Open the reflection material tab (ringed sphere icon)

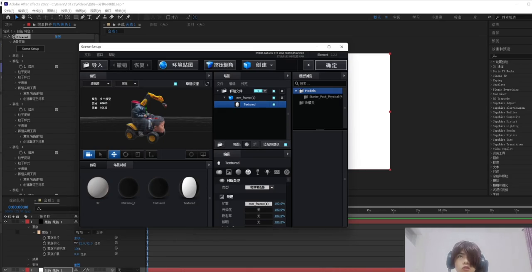(248, 172)
